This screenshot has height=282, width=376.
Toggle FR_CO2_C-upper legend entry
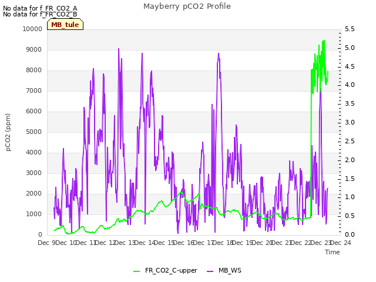tap(165, 270)
